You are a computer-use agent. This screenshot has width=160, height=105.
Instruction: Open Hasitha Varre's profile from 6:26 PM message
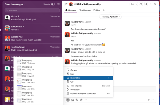[x=77, y=22]
